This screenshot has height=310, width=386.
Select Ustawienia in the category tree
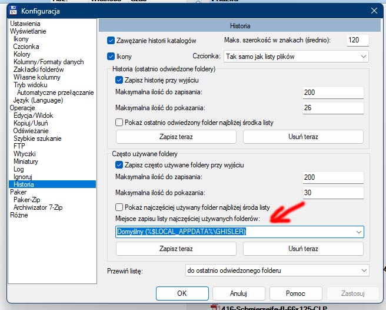click(25, 24)
